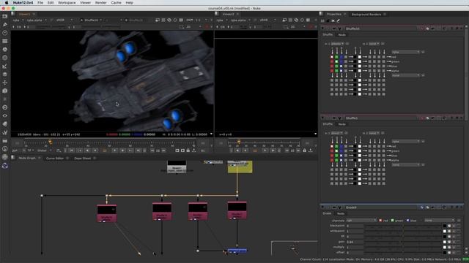Open the Viewer1 sRGB colorspace dropdown
469x263 pixels.
pos(64,20)
